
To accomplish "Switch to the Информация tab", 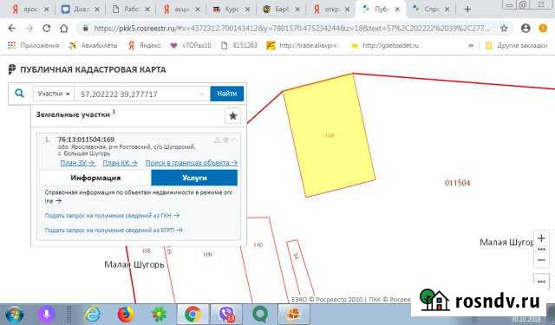I will (x=95, y=178).
